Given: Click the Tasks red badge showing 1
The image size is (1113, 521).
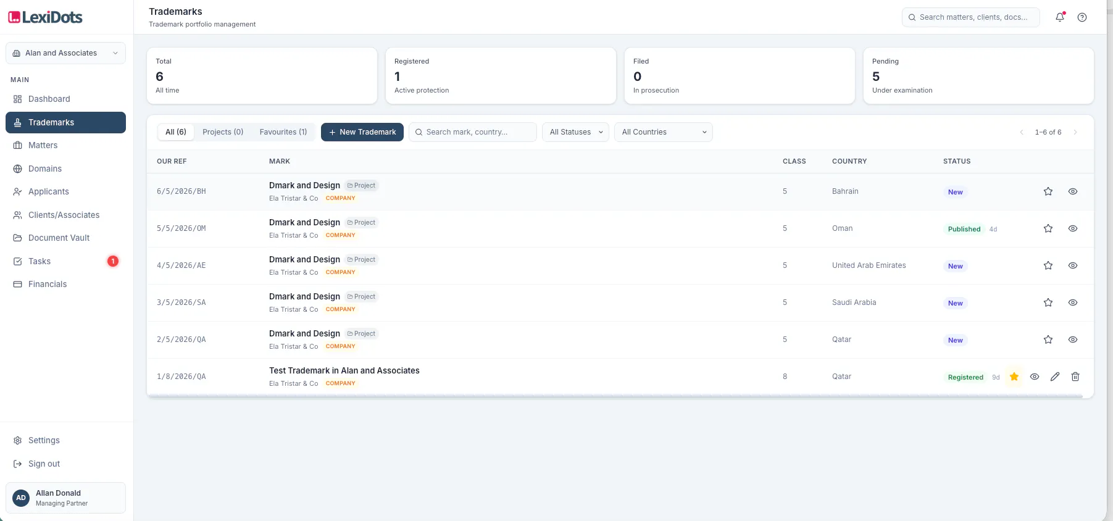Looking at the screenshot, I should pos(113,261).
